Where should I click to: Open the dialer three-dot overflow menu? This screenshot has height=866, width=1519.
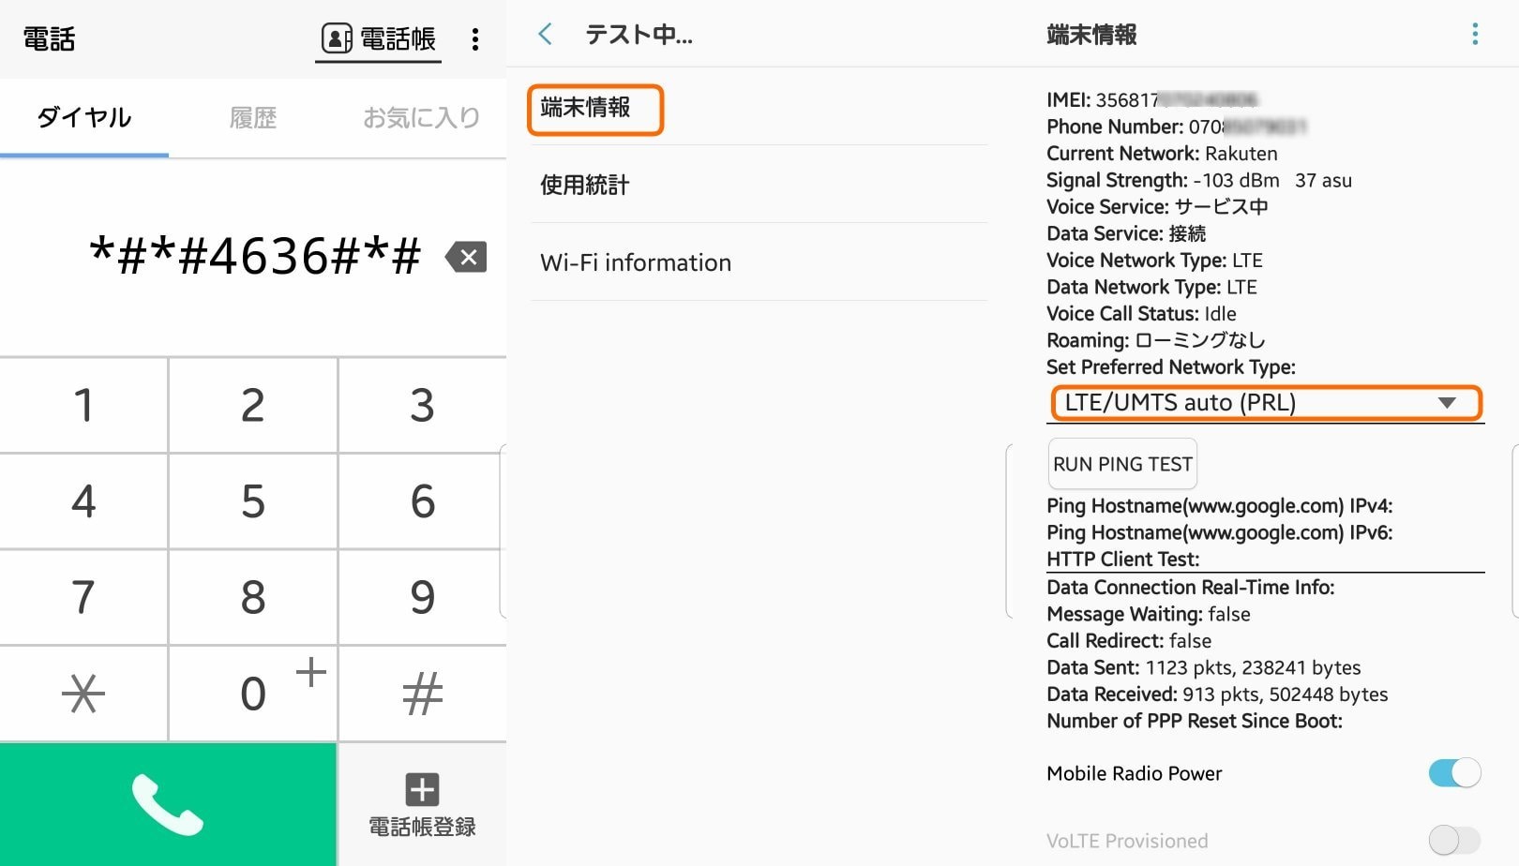click(475, 39)
